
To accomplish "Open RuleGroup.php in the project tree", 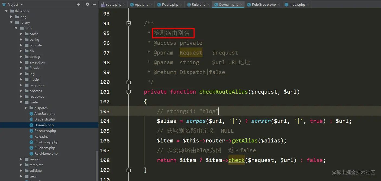I will [x=46, y=142].
